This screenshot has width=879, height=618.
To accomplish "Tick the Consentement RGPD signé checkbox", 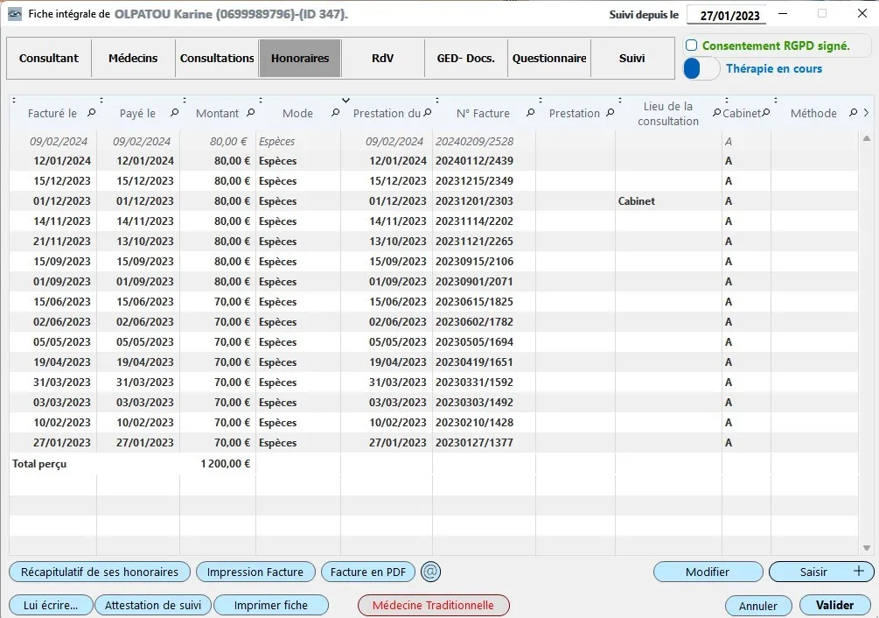I will pyautogui.click(x=692, y=46).
